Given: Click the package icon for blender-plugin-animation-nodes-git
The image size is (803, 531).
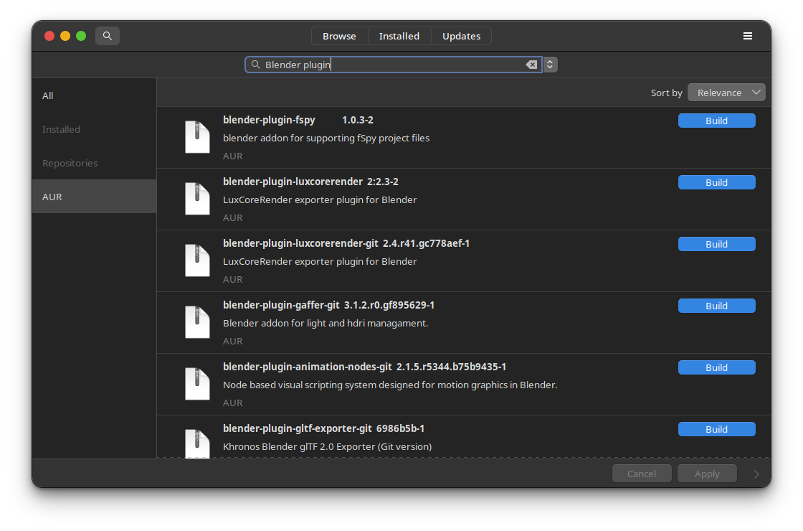Looking at the screenshot, I should [197, 384].
